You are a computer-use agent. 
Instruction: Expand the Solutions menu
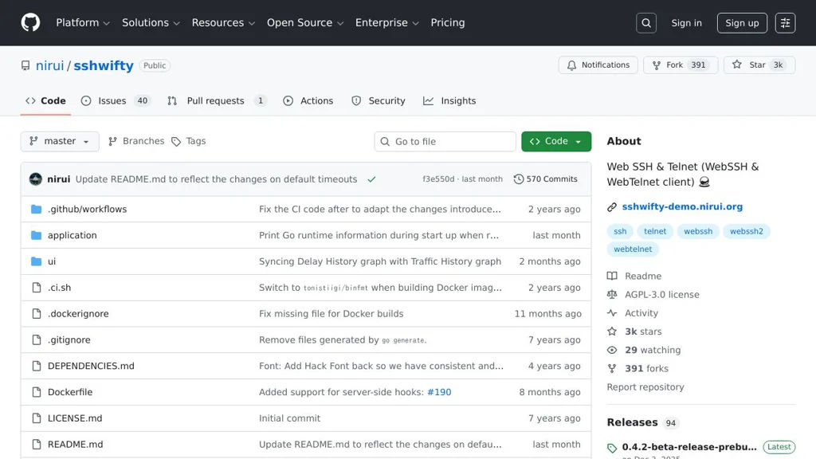click(151, 23)
